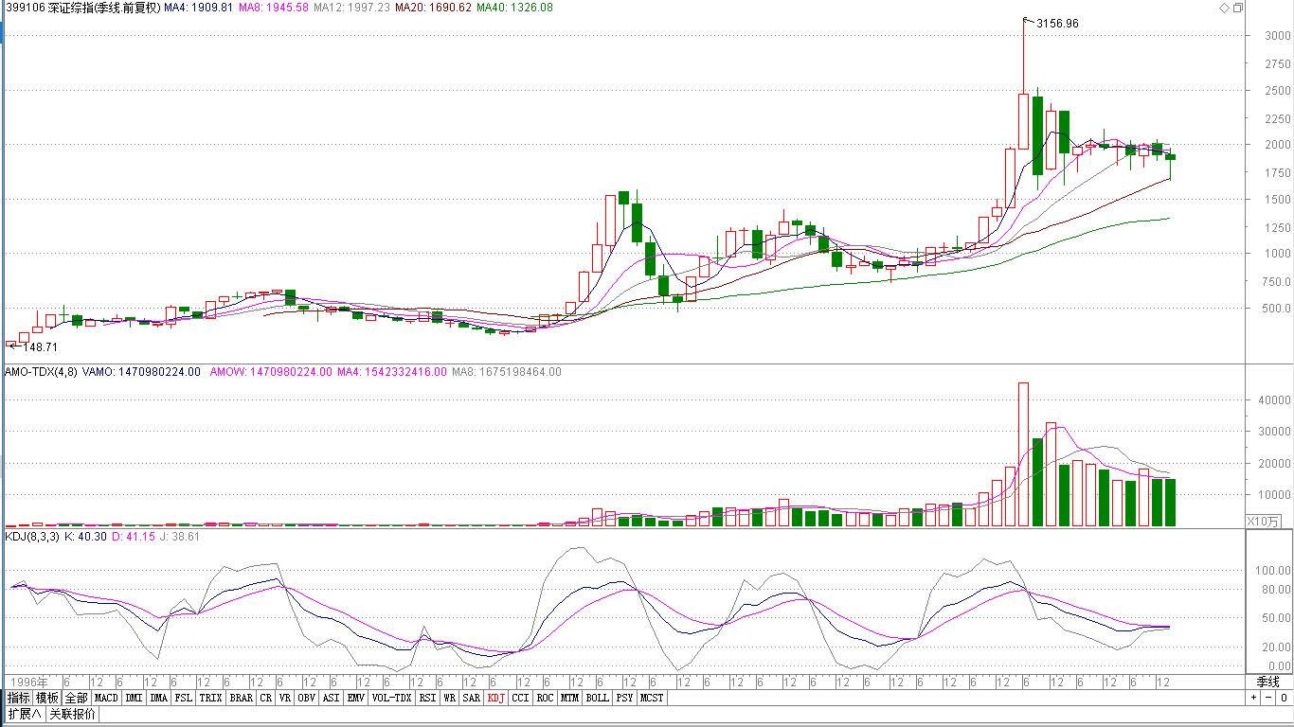
Task: Switch indicator to ROC
Action: (545, 698)
